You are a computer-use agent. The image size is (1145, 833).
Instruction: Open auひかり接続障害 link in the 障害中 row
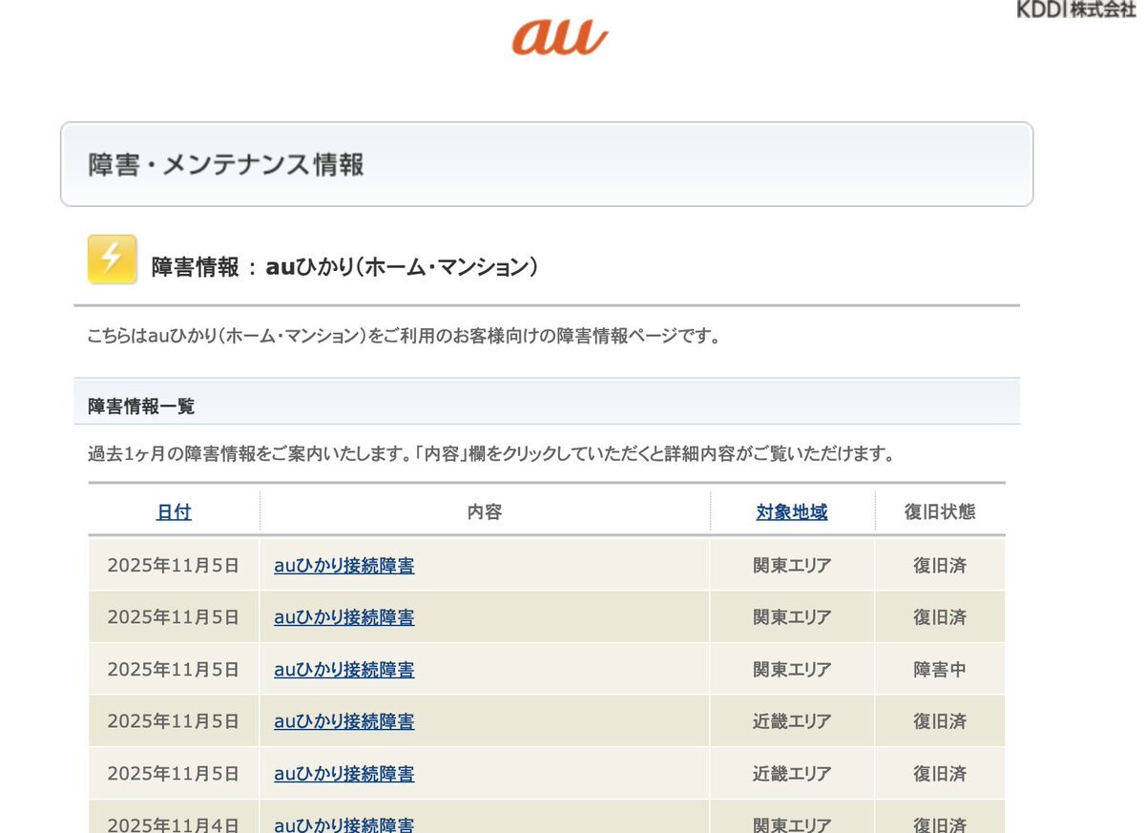coord(343,670)
